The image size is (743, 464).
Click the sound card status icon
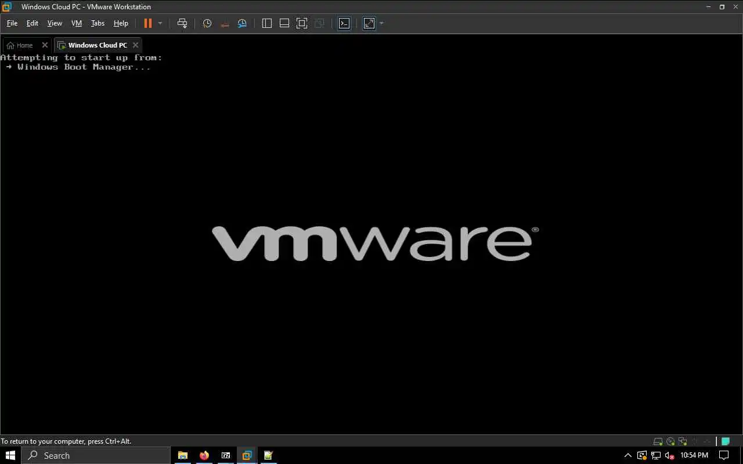[x=695, y=441]
